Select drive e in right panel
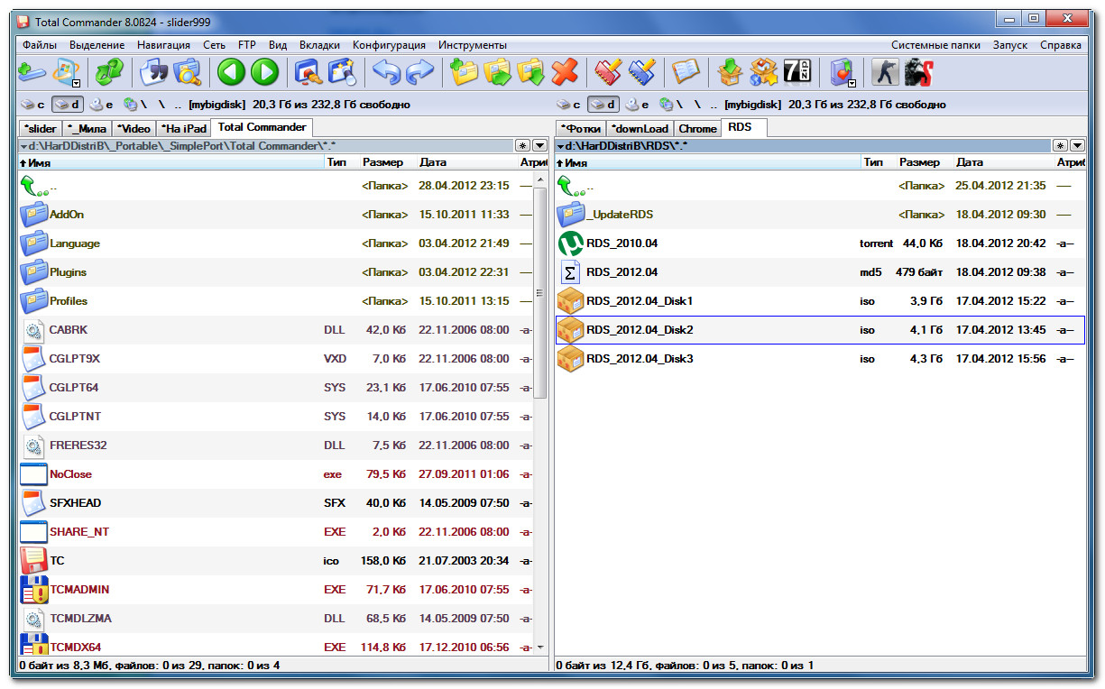Image resolution: width=1105 pixels, height=689 pixels. [x=642, y=105]
